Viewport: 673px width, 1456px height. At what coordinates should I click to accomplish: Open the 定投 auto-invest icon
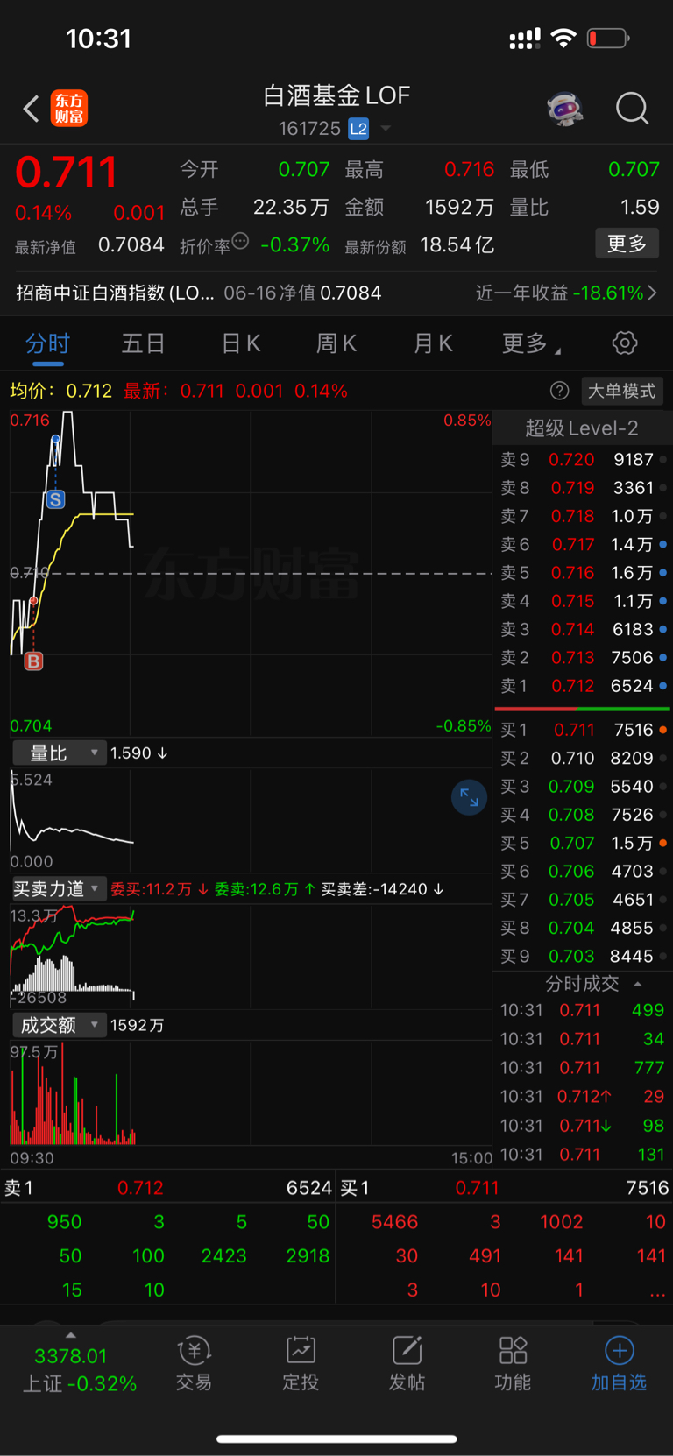[x=301, y=1363]
